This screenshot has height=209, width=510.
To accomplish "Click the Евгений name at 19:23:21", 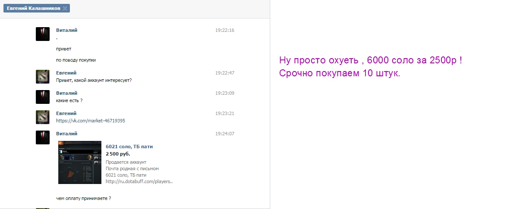I will 66,113.
